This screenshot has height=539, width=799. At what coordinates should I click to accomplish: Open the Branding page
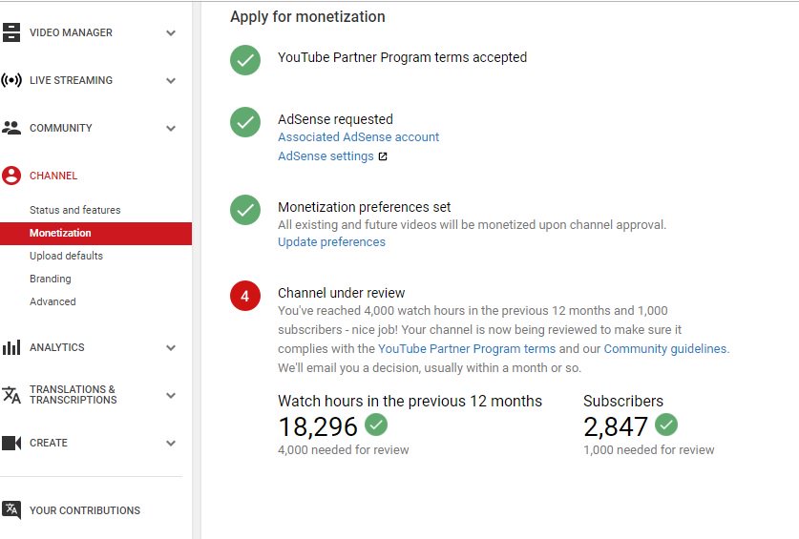pos(51,279)
